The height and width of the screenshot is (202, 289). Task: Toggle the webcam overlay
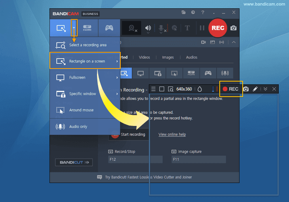[131, 28]
